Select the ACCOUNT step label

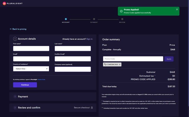(x=66, y=22)
